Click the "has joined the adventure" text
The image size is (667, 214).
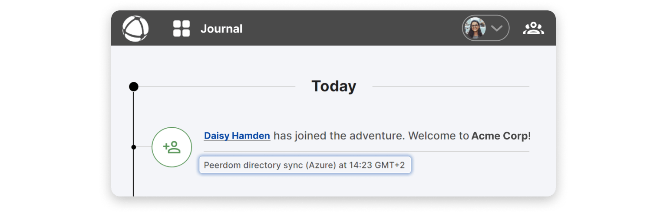(339, 136)
